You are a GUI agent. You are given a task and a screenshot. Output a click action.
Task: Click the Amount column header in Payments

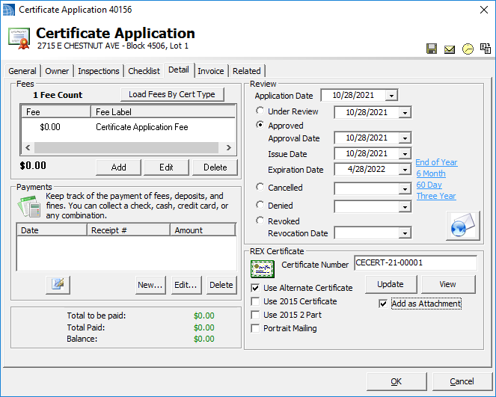203,230
